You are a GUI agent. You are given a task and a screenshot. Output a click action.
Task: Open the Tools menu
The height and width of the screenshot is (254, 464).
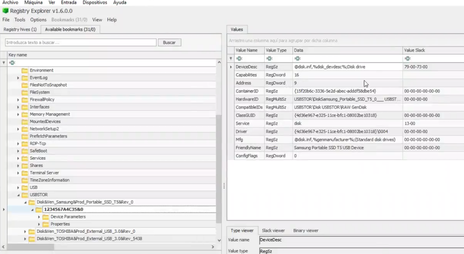20,20
